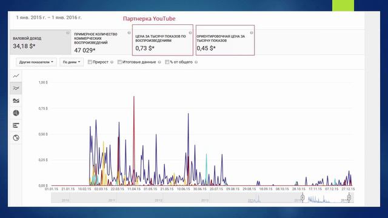Click info icon on Ориентировочная цена card
Image resolution: width=388 pixels, height=218 pixels.
tap(252, 33)
